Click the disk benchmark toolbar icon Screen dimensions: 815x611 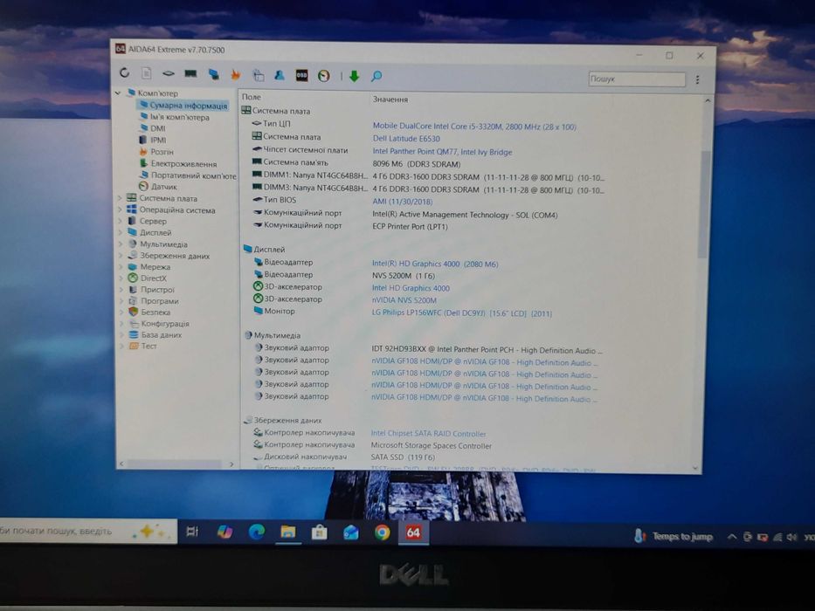169,74
